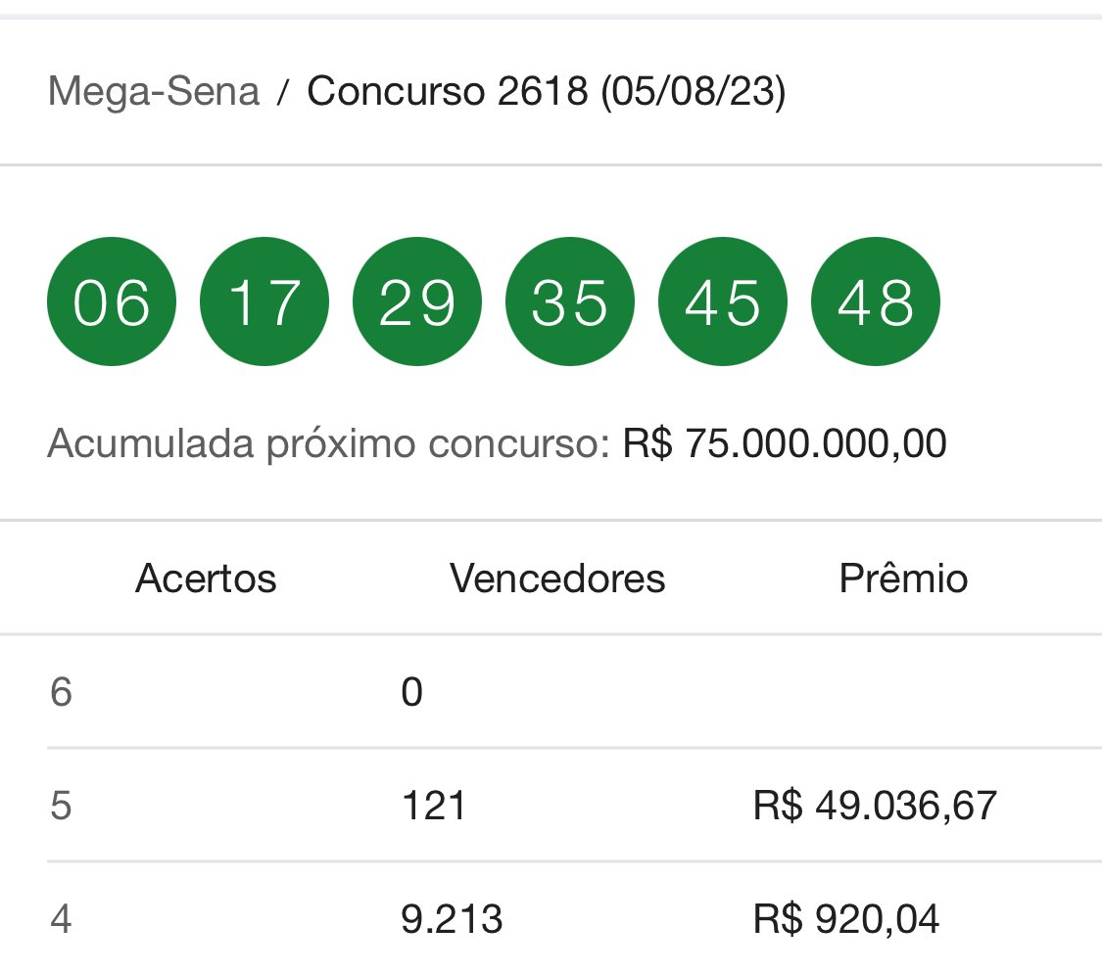Viewport: 1102px width, 972px height.
Task: Select the Vencedores column header
Action: [x=557, y=578]
